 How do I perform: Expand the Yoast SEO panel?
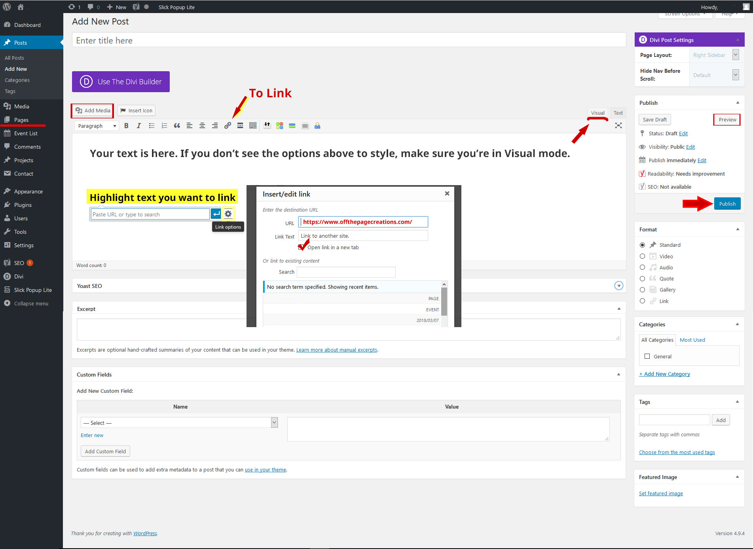[x=619, y=286]
